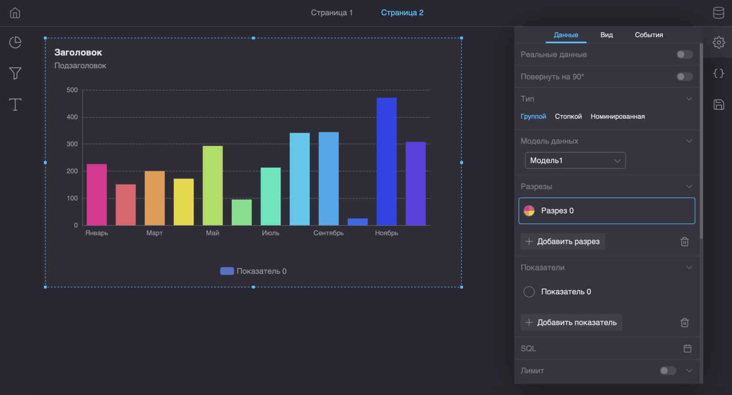Viewport: 732px width, 395px height.
Task: Select the Показатель 0 item in panel
Action: click(x=607, y=292)
